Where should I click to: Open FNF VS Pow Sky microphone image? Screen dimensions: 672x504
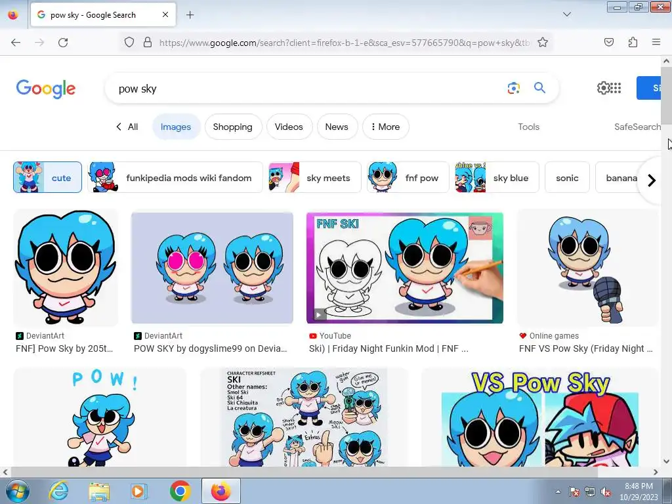[587, 268]
